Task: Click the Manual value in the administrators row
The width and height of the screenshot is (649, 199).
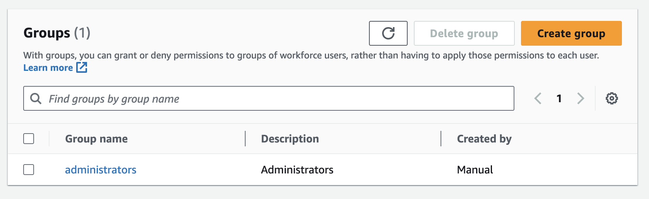Action: 475,170
